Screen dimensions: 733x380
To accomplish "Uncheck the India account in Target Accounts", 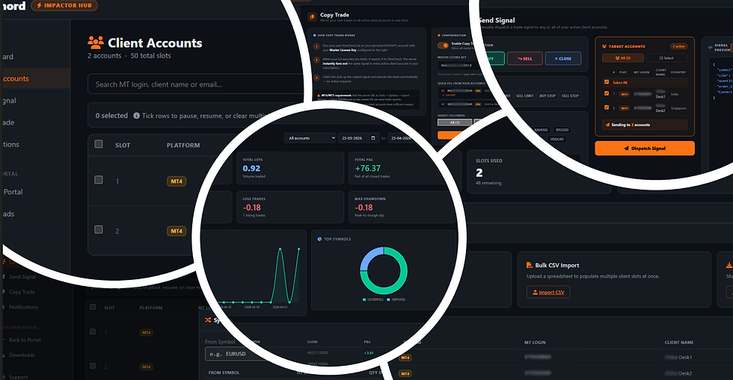I will [607, 93].
